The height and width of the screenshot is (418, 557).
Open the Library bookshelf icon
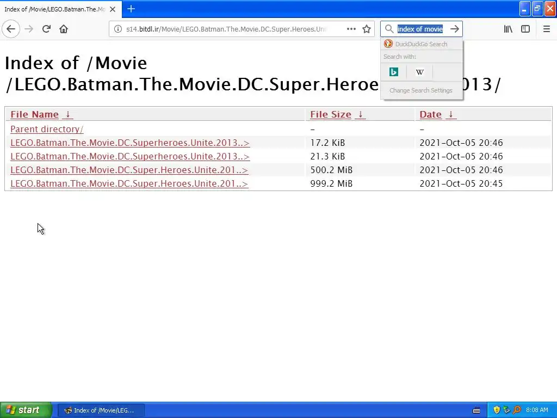[508, 29]
